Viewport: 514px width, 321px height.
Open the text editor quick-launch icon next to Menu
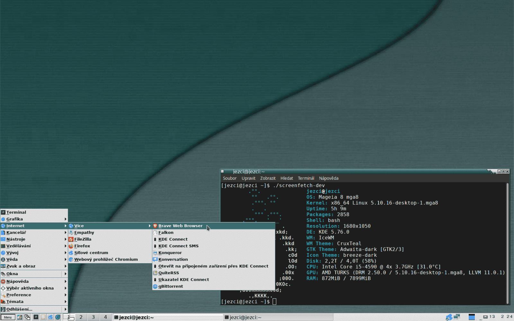(20, 317)
